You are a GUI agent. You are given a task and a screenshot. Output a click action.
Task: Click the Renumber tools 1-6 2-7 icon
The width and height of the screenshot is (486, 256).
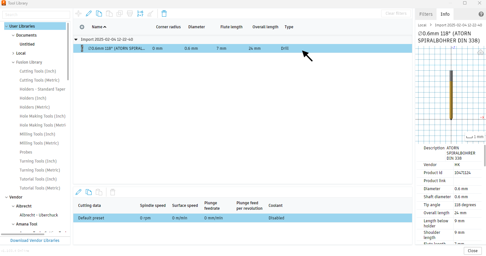140,13
